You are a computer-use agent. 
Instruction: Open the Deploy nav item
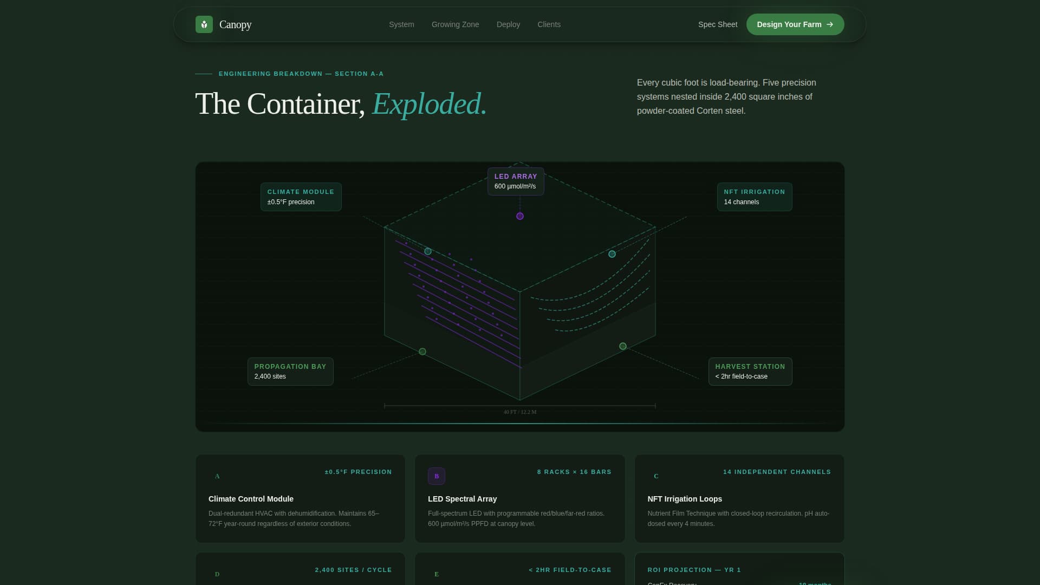pos(508,24)
